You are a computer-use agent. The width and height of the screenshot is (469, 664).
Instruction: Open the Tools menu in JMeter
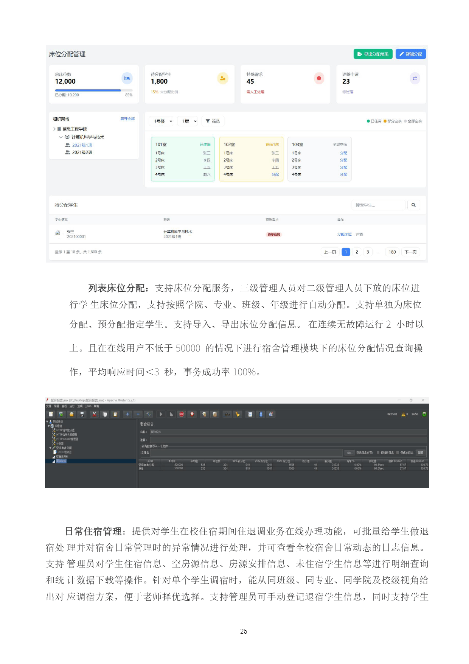click(x=88, y=406)
